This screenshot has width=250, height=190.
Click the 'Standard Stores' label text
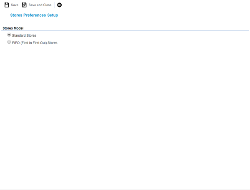[24, 35]
